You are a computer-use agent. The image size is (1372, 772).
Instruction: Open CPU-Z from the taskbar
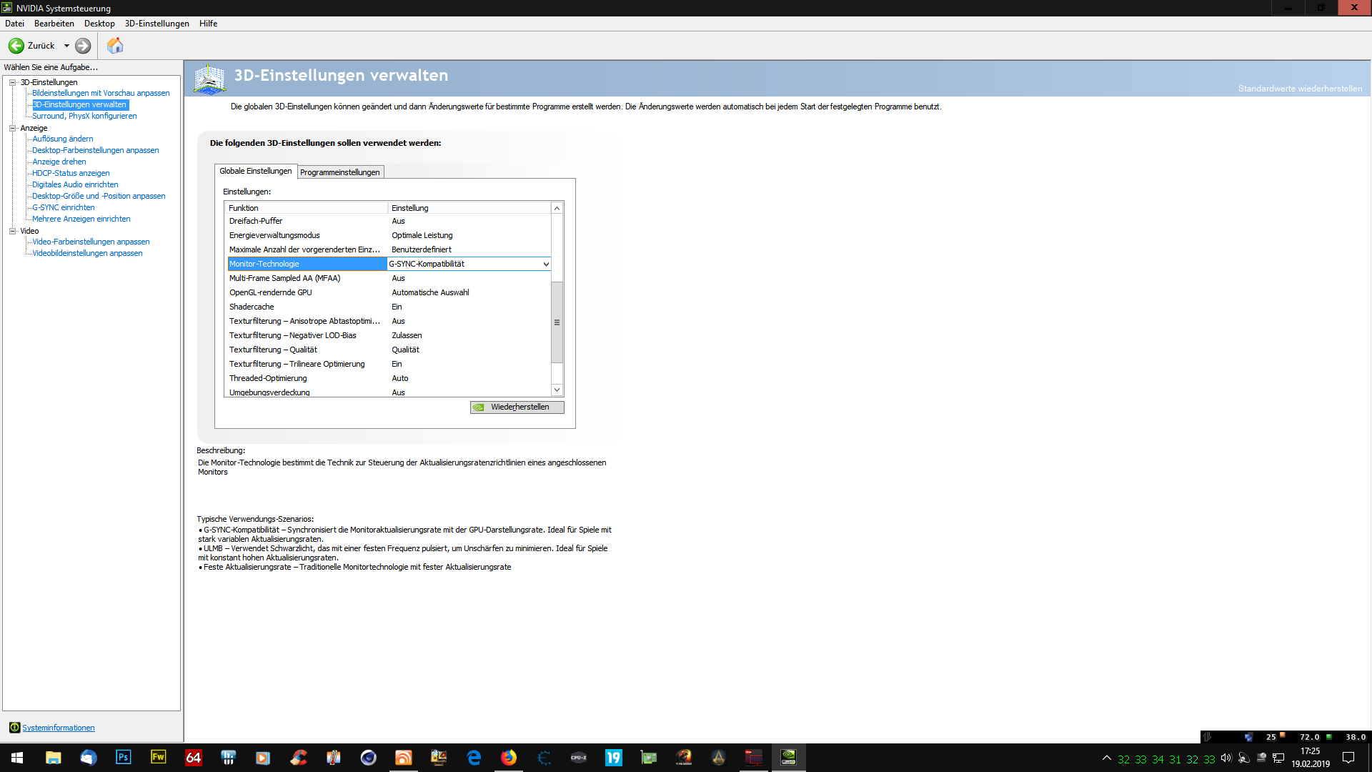[578, 758]
